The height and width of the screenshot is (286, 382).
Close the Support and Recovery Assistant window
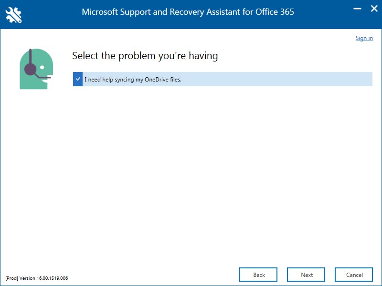tap(374, 9)
